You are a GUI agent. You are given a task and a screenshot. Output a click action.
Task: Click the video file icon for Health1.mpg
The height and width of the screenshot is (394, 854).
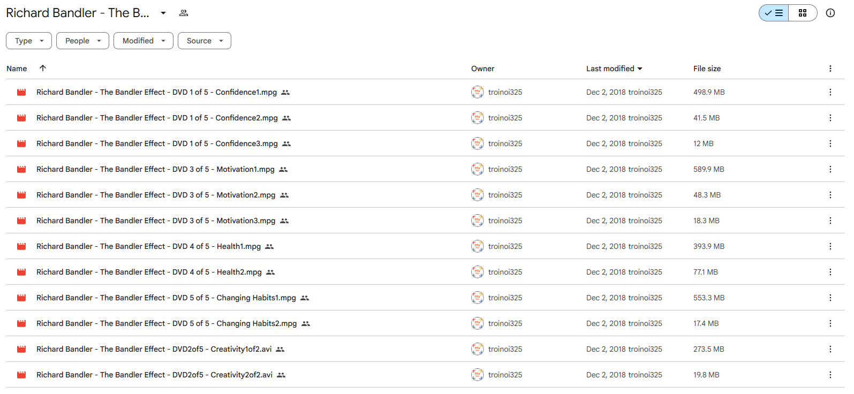pyautogui.click(x=21, y=246)
